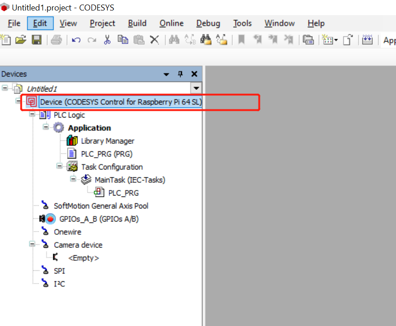
Task: Open the Project menu
Action: pos(102,23)
